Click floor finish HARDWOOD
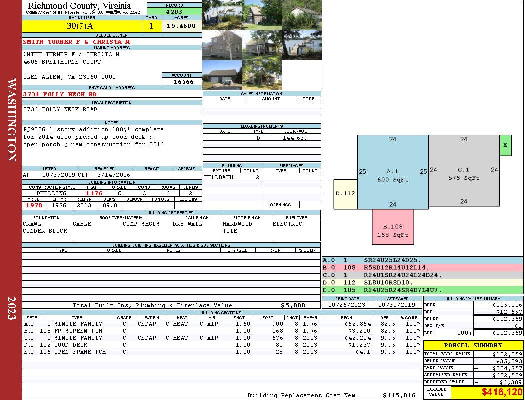525x400 pixels. [x=237, y=224]
